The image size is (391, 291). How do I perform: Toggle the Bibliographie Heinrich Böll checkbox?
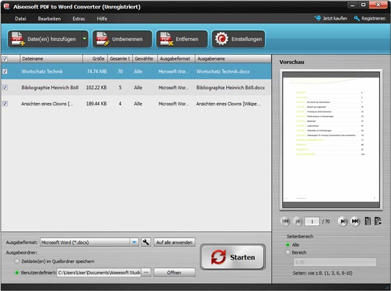point(6,87)
